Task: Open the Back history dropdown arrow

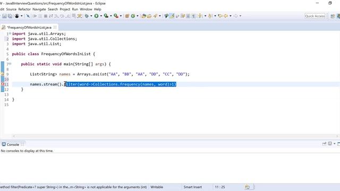Action: 230,16
